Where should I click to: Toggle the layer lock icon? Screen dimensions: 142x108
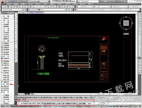pyautogui.click(x=38, y=10)
